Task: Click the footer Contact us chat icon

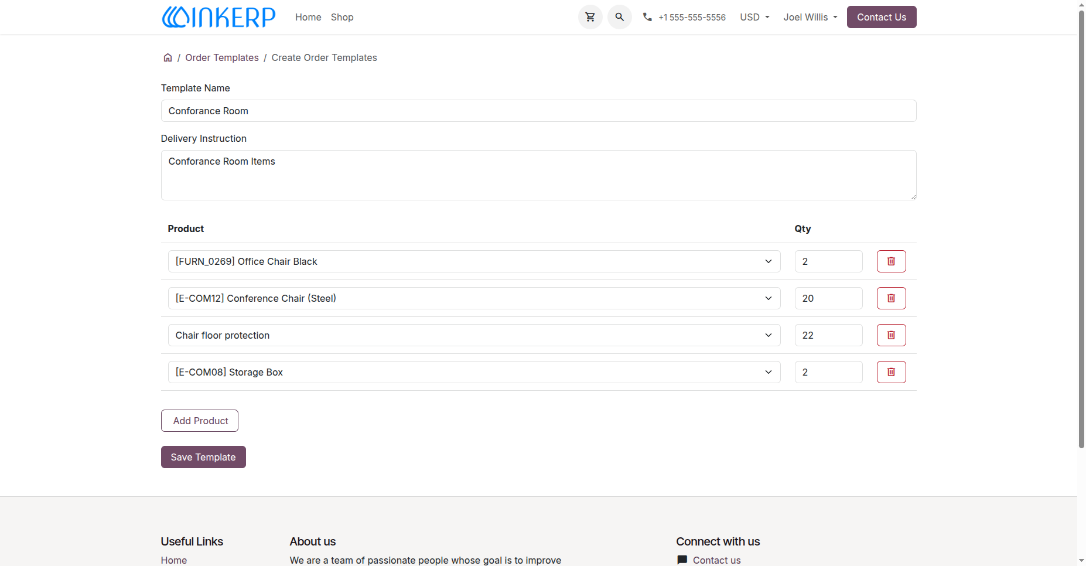Action: pyautogui.click(x=682, y=560)
